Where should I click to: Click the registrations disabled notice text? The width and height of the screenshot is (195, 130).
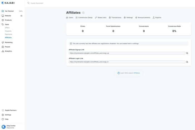tap(106, 43)
